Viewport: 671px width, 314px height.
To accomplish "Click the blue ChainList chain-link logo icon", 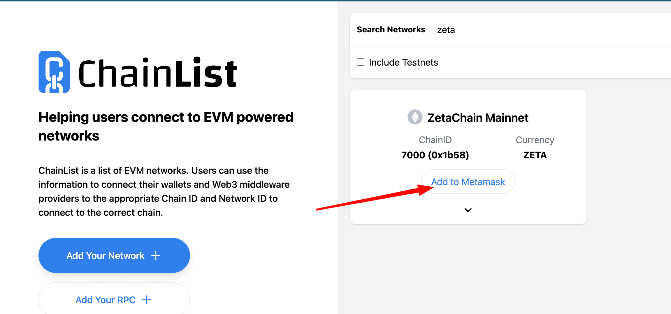I will click(x=54, y=72).
